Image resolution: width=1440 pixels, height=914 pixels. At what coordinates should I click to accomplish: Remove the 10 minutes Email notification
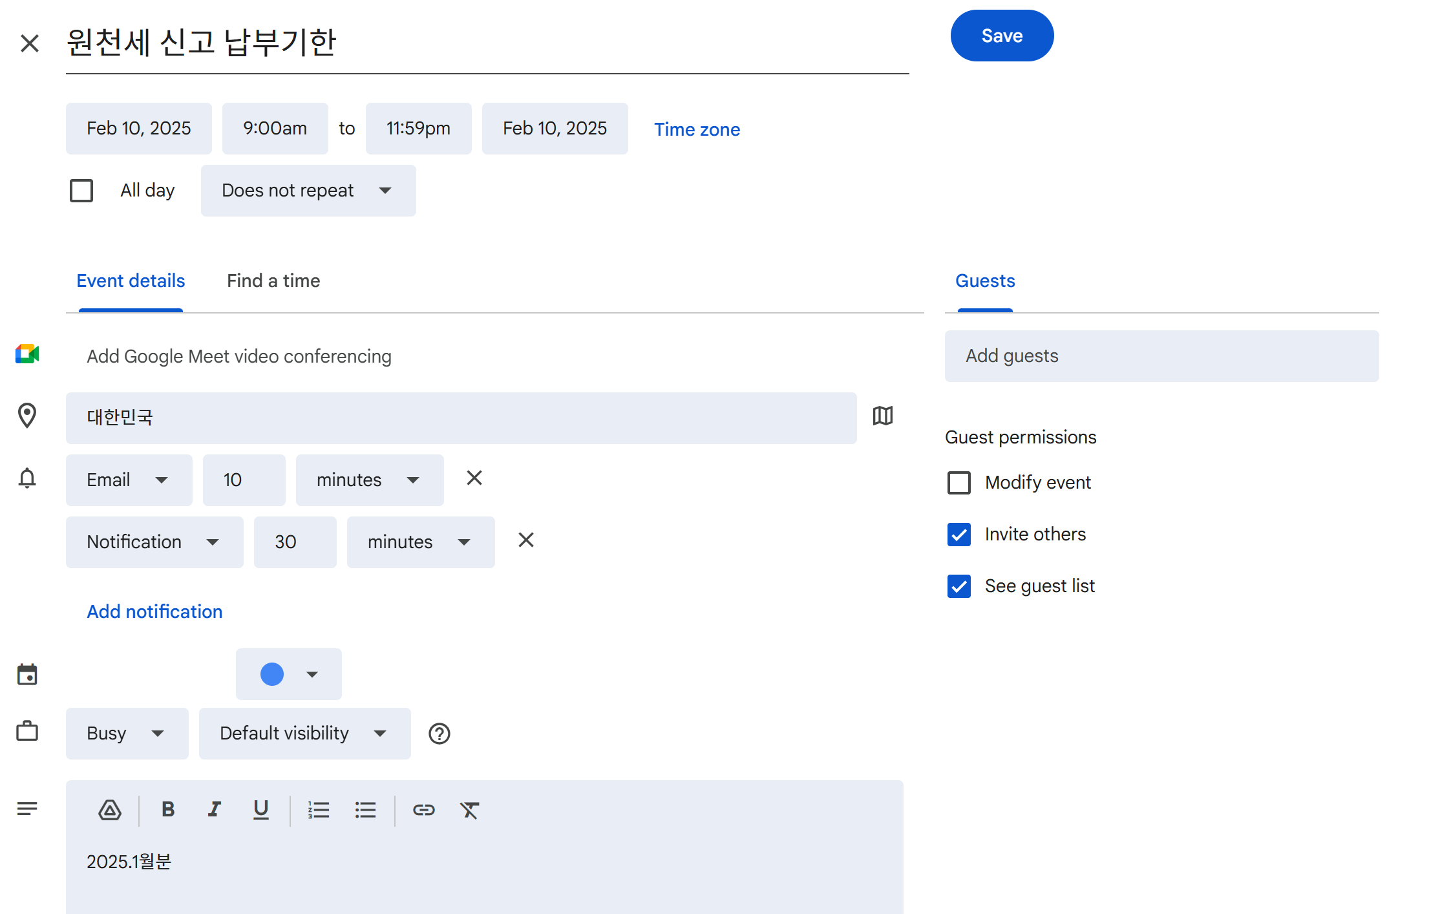(474, 478)
